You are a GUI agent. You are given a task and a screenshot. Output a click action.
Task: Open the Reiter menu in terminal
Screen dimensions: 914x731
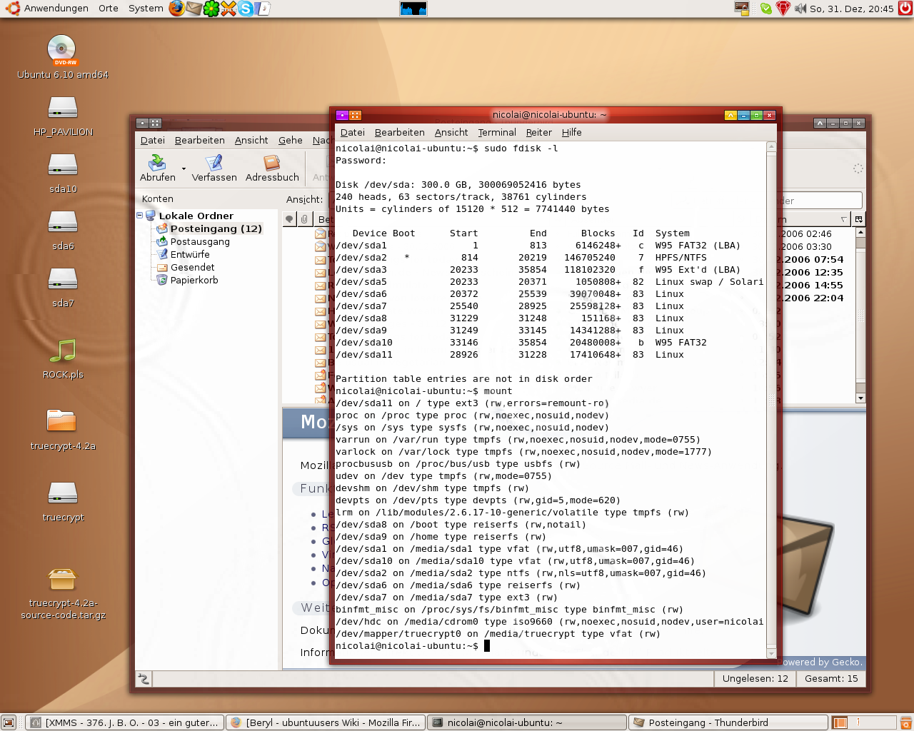tap(539, 132)
